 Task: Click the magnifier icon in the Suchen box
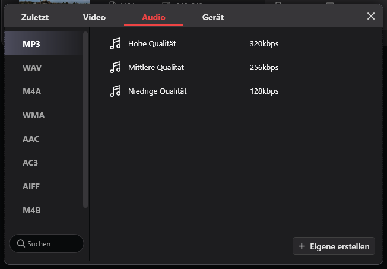[x=21, y=243]
